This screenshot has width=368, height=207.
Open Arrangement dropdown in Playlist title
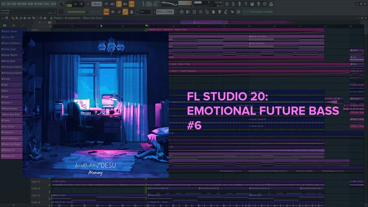coord(73,18)
